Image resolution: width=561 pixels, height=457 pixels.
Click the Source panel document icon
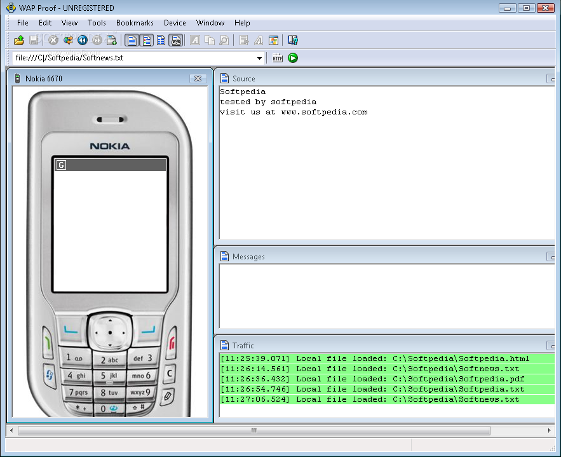(x=225, y=78)
